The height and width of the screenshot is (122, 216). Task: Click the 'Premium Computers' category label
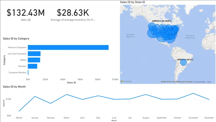pos(17,47)
